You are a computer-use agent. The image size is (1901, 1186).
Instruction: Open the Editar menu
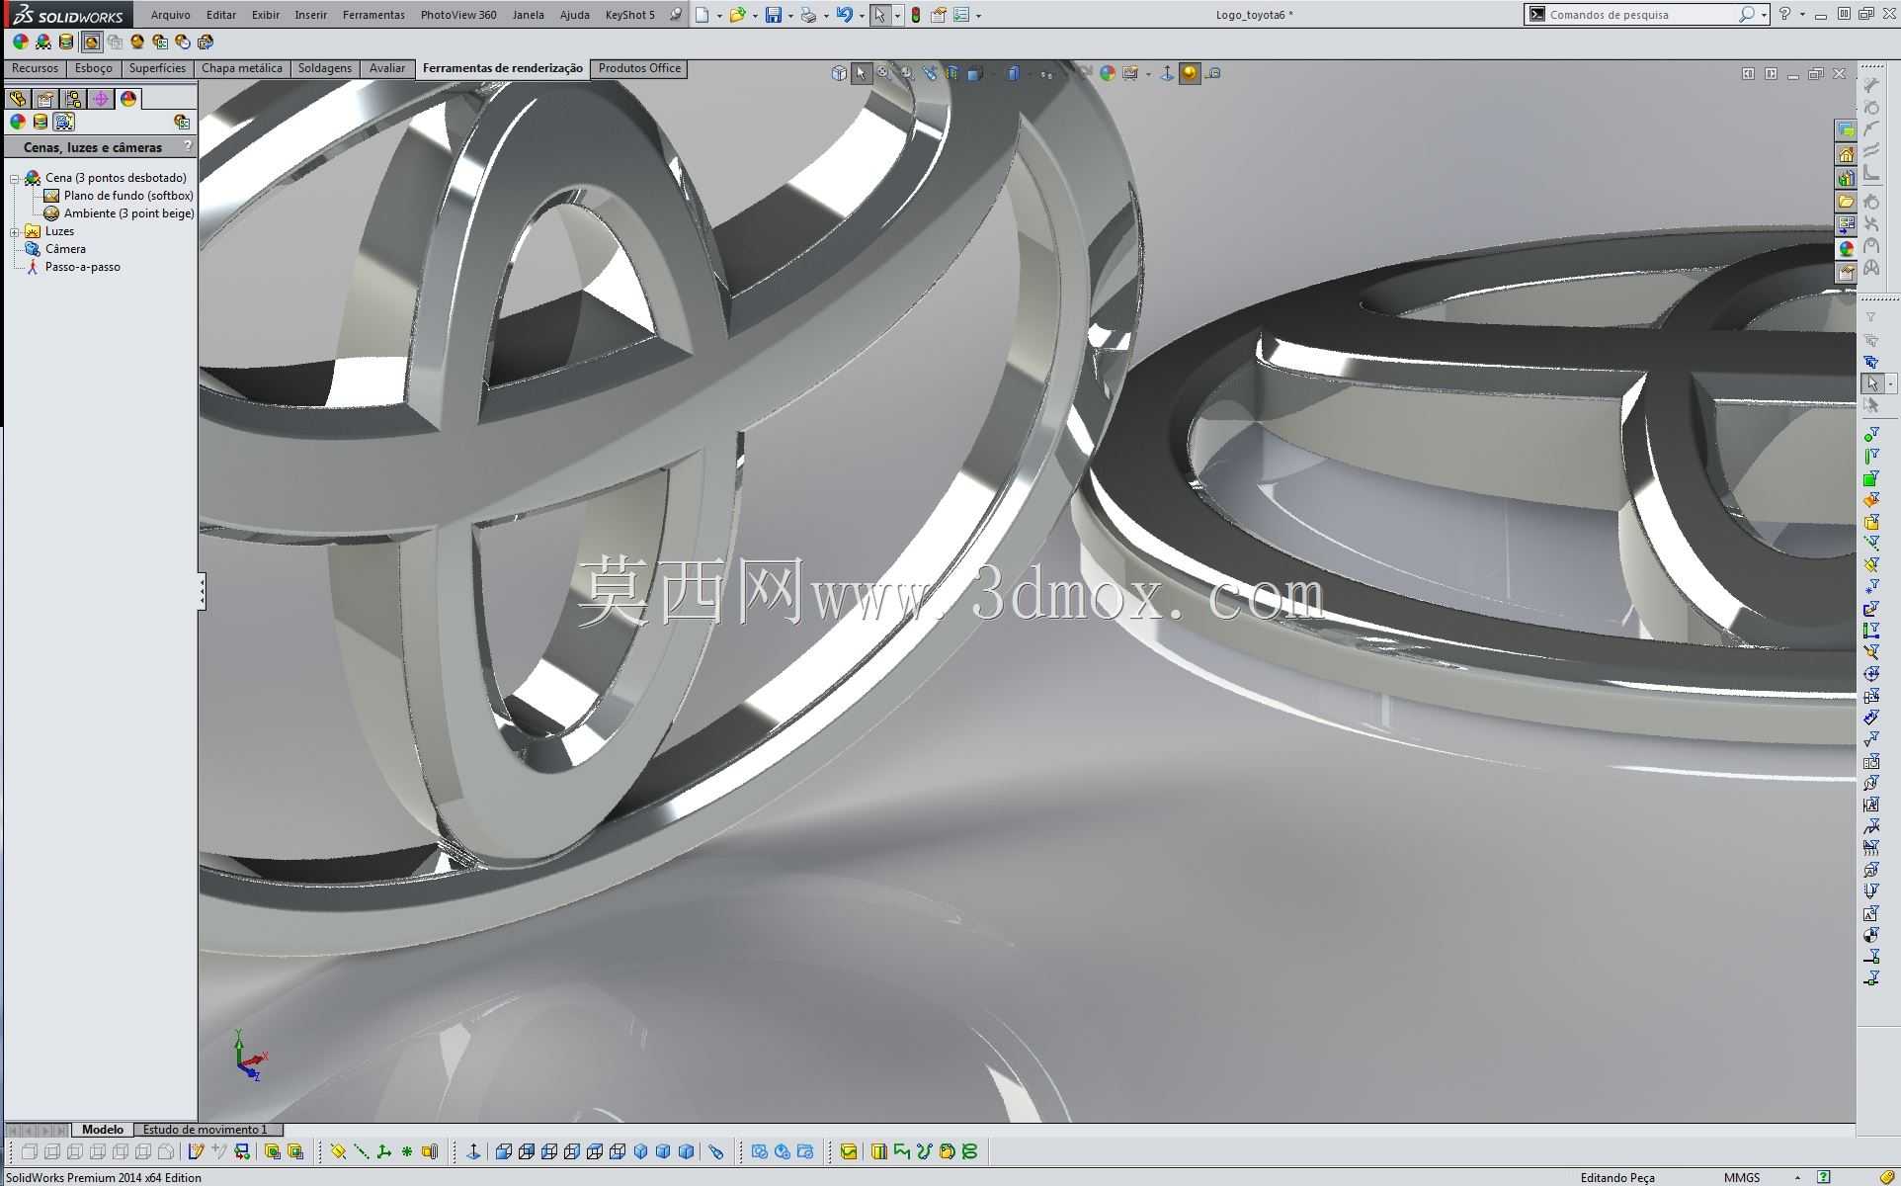pos(221,15)
